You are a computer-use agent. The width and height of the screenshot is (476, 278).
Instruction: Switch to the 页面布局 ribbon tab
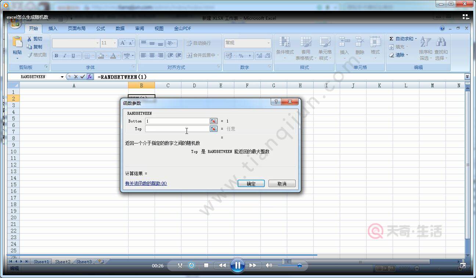coord(76,28)
